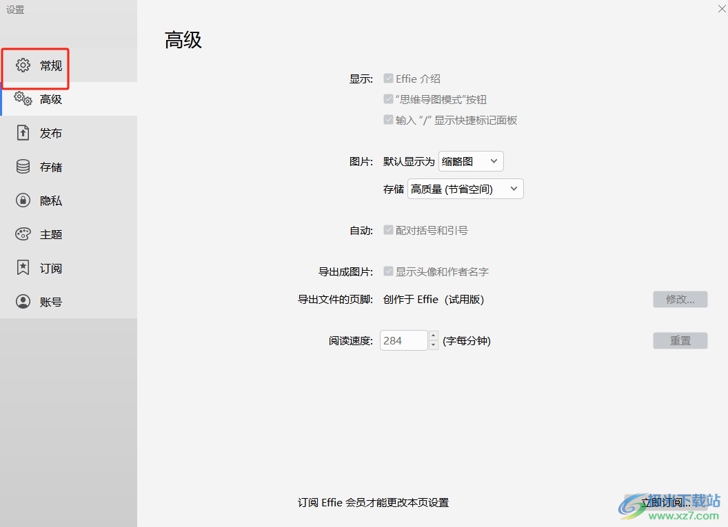Click the reading speed field showing 284

point(403,340)
